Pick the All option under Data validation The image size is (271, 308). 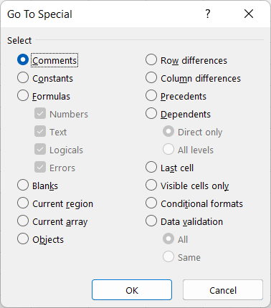[x=168, y=239]
